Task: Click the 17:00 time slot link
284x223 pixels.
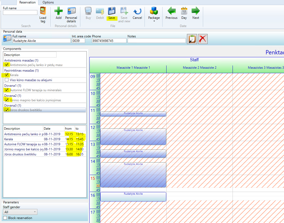Action: coord(98,211)
